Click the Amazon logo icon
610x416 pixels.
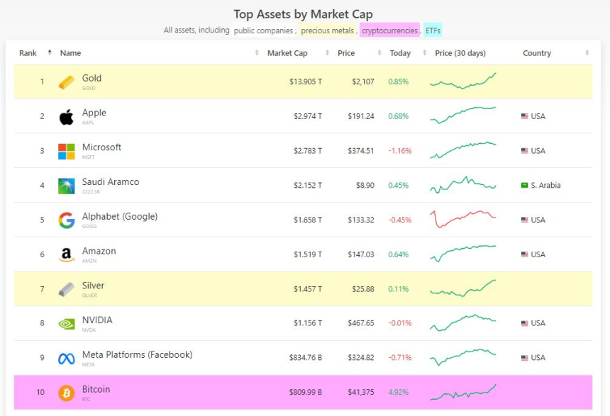click(66, 254)
